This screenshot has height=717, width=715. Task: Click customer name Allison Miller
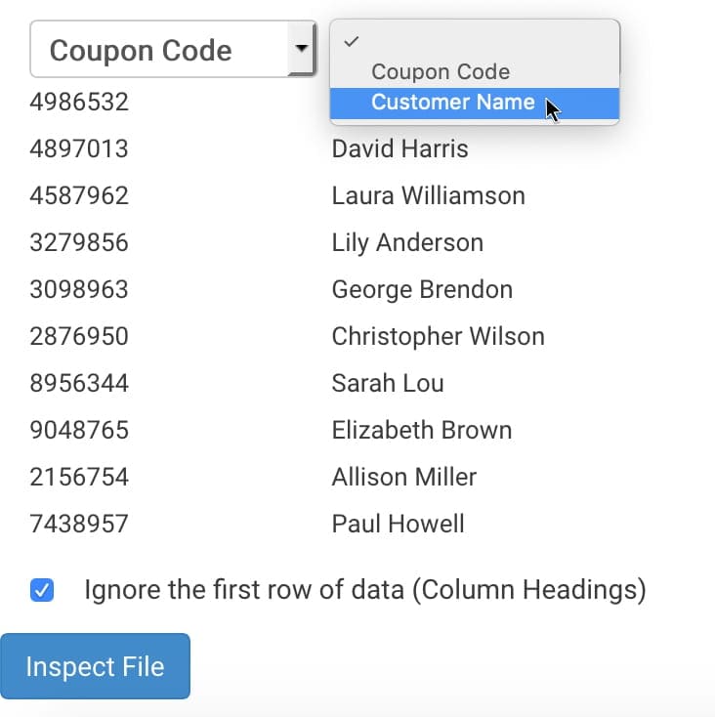coord(404,477)
